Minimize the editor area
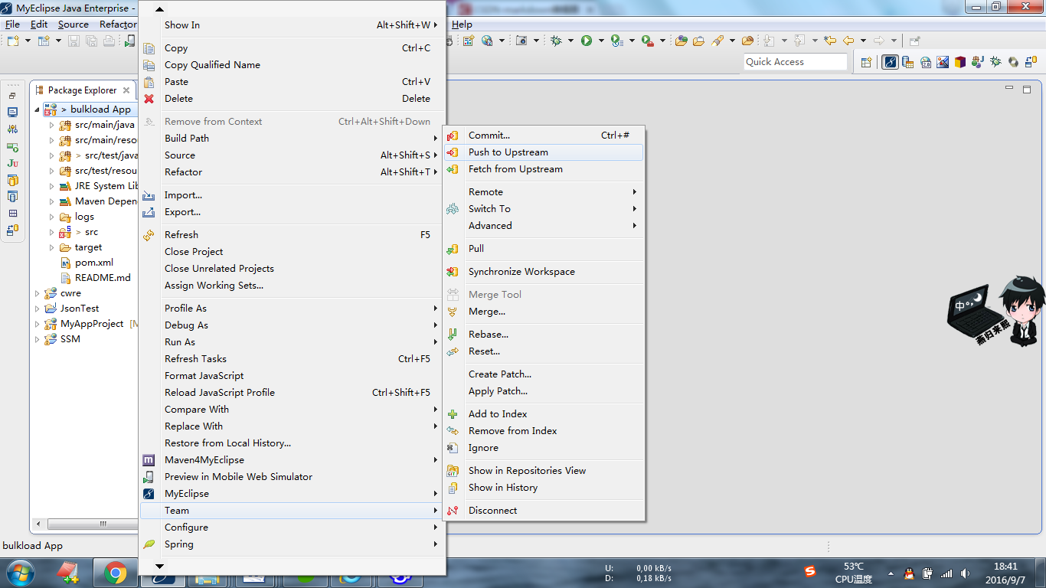Viewport: 1046px width, 588px height. pyautogui.click(x=1009, y=89)
